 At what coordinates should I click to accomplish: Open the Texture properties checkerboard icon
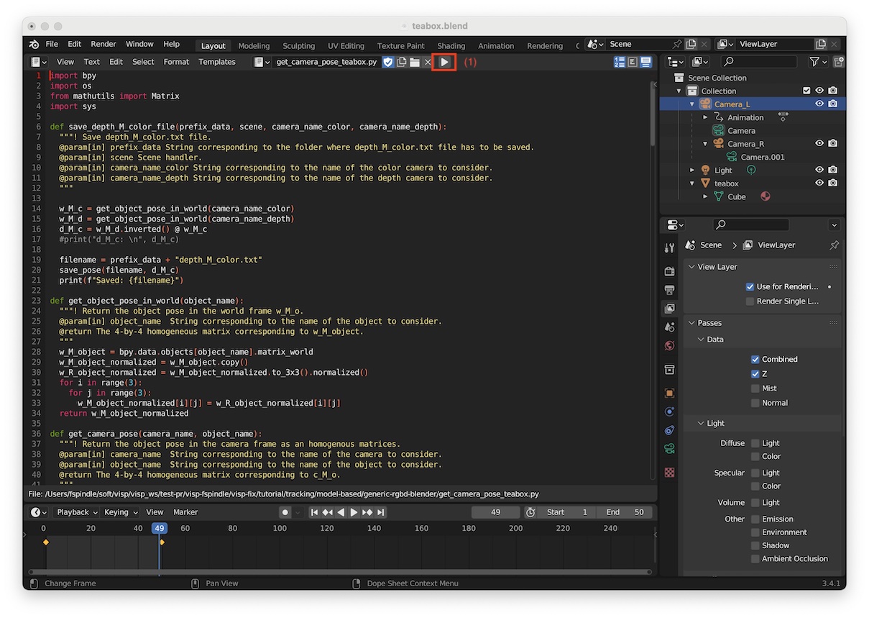(x=669, y=473)
